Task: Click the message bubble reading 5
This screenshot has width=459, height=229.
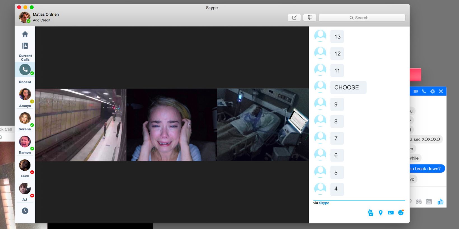Action: (x=337, y=173)
